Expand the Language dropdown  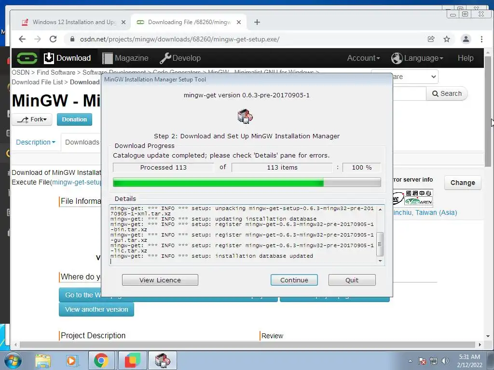pyautogui.click(x=417, y=58)
